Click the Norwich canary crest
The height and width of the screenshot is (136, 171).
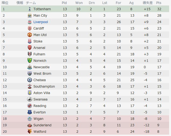tap(30, 61)
